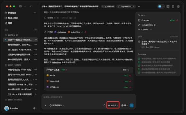This screenshot has width=186, height=115.
Task: Toggle the terminal panel icon in header
Action: click(173, 6)
